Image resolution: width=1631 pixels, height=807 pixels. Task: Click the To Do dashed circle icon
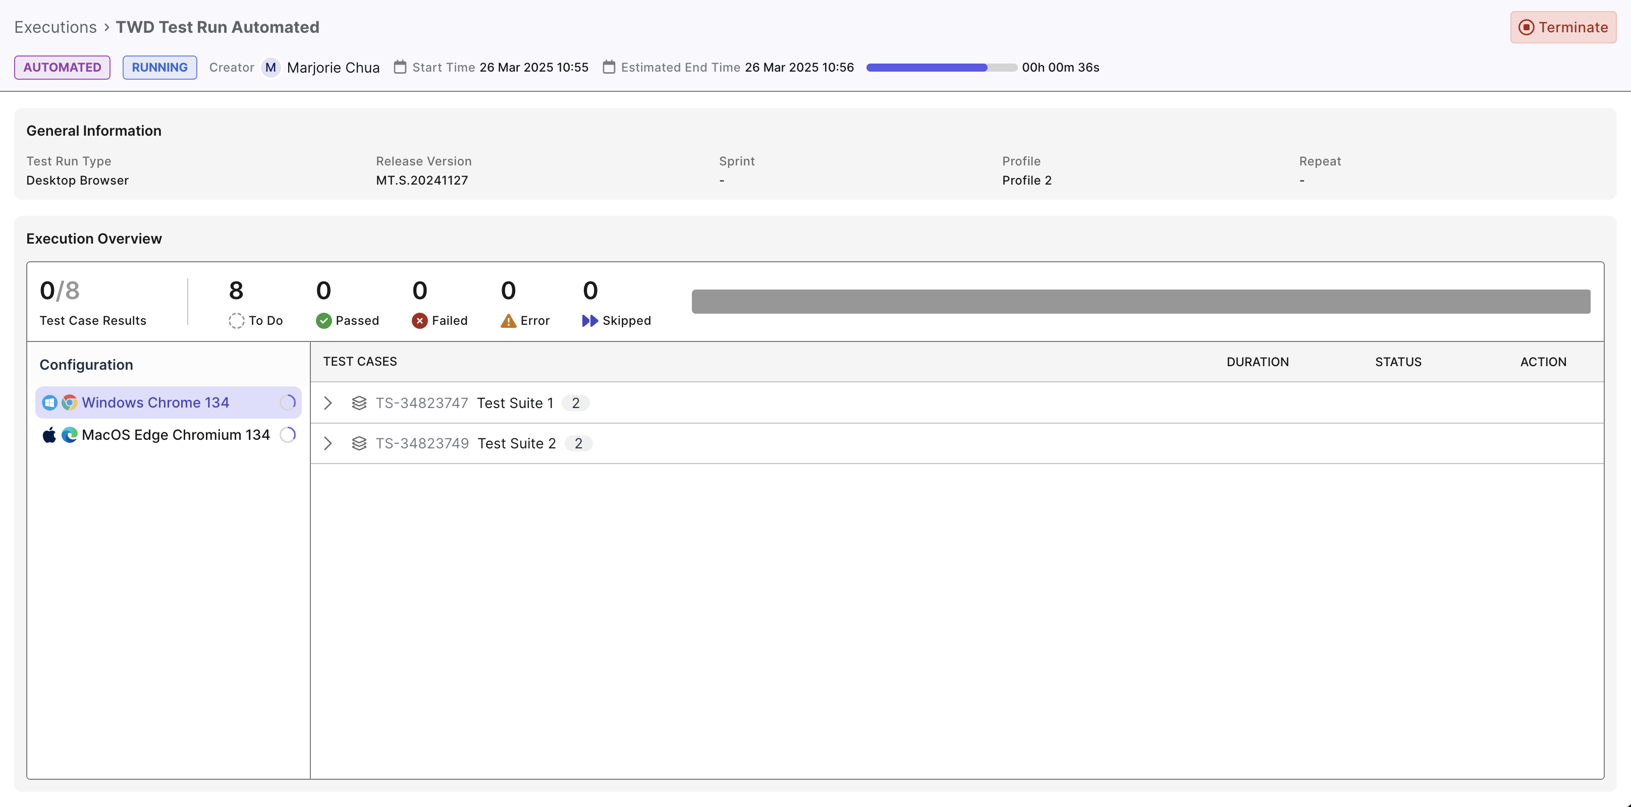pyautogui.click(x=236, y=321)
